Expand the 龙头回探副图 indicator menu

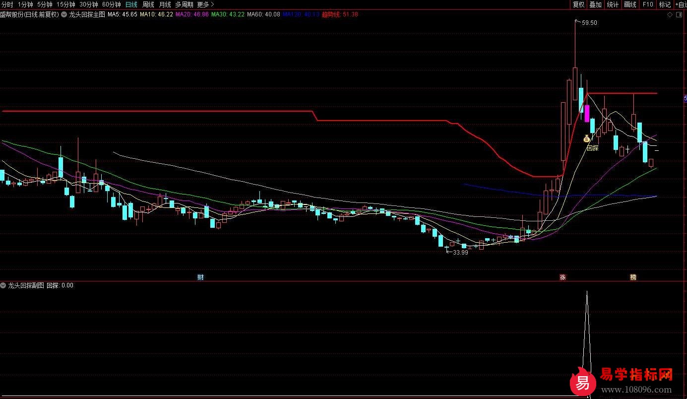tap(3, 285)
